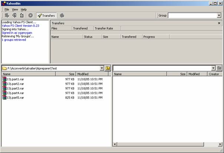Sort local files by Modified column

point(92,74)
